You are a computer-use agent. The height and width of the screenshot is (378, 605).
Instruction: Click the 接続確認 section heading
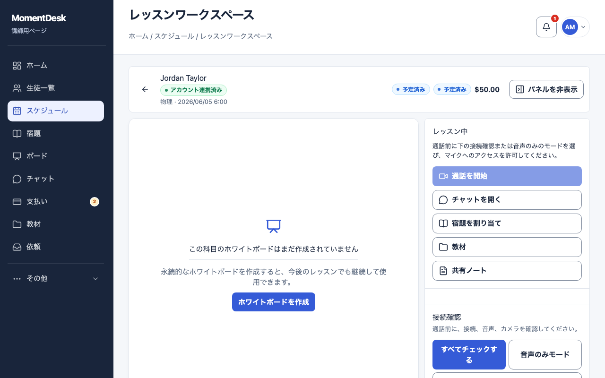pos(447,317)
